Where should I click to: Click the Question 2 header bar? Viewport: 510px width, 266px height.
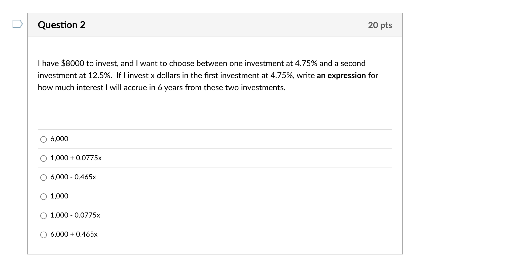point(214,25)
